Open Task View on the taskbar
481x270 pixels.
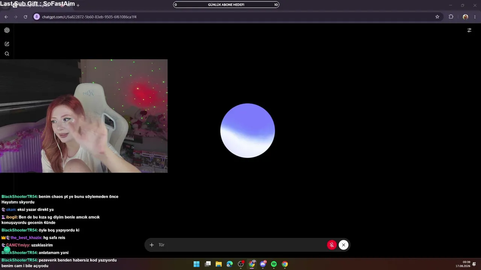click(x=207, y=264)
